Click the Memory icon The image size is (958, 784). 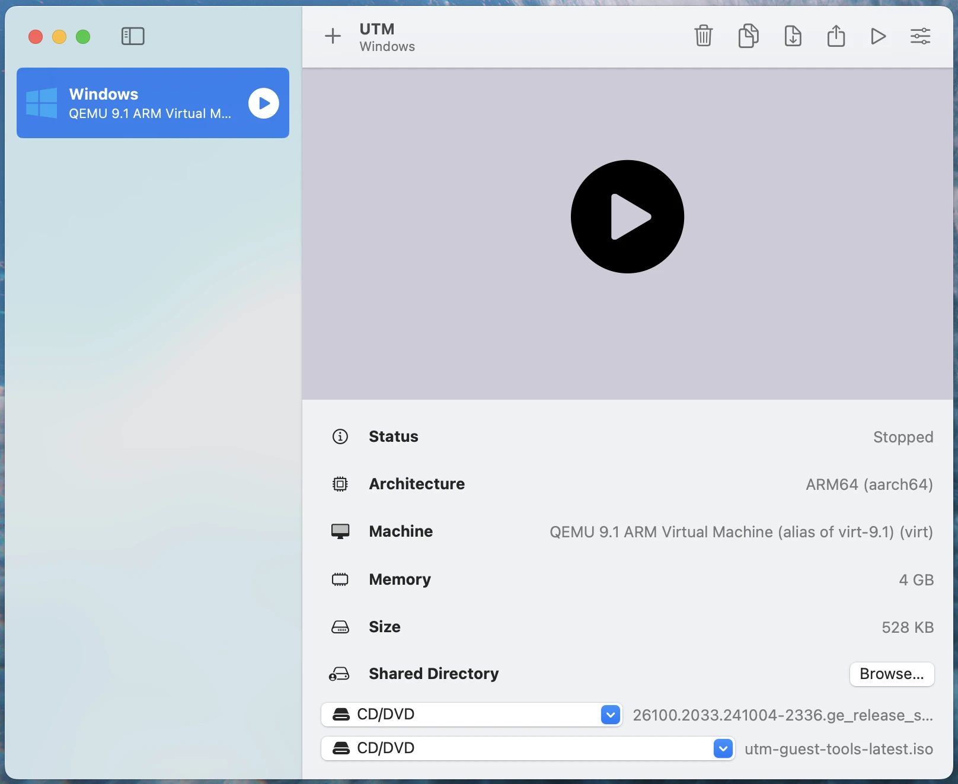point(340,579)
